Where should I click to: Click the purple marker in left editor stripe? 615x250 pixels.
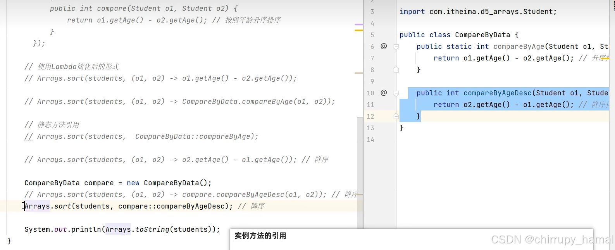(x=359, y=24)
